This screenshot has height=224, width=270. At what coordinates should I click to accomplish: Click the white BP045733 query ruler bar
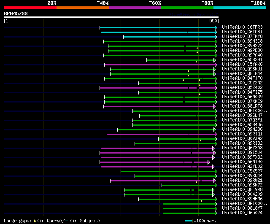point(111,17)
